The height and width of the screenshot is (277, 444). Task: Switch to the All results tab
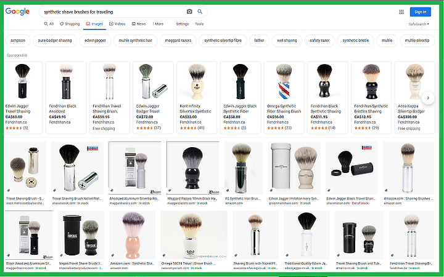tap(49, 24)
